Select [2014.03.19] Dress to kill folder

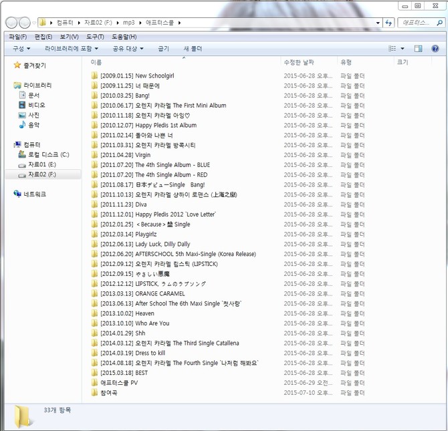(132, 353)
